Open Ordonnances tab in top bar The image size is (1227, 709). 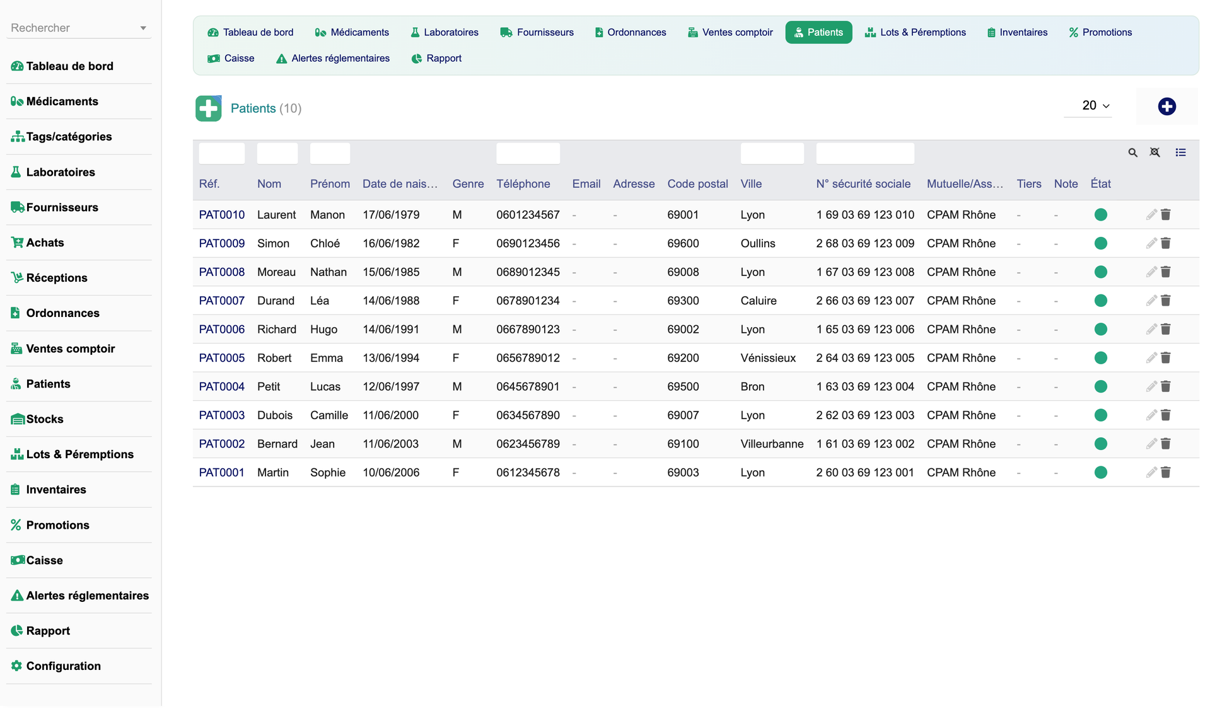(x=630, y=33)
